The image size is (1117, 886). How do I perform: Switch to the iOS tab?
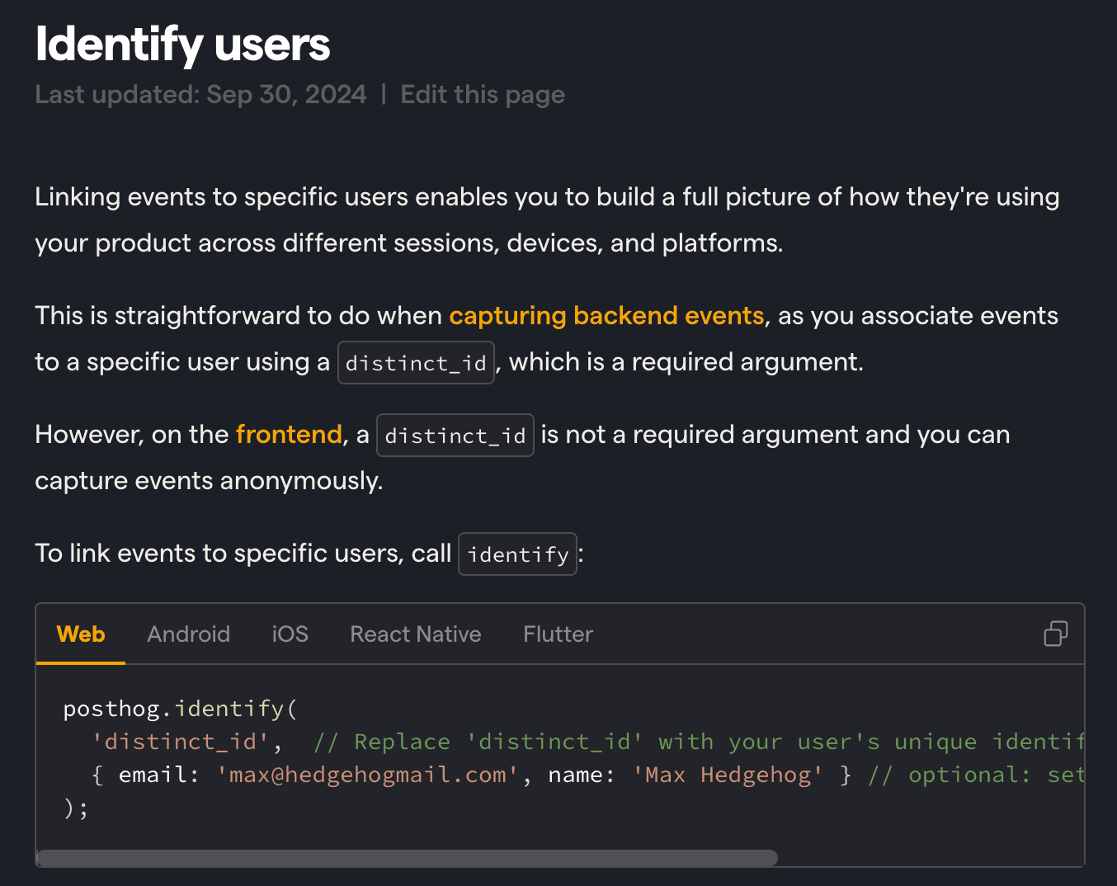(x=290, y=634)
